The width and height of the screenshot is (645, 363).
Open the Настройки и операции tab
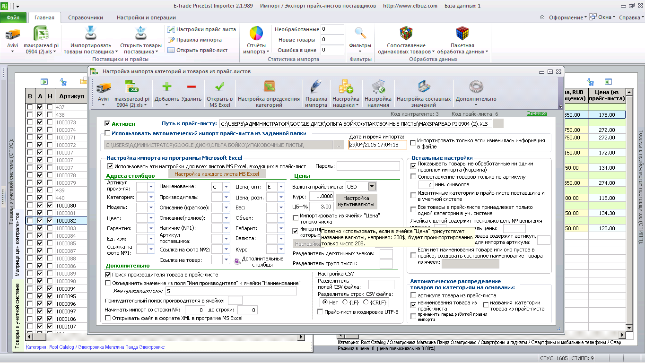[x=140, y=17]
